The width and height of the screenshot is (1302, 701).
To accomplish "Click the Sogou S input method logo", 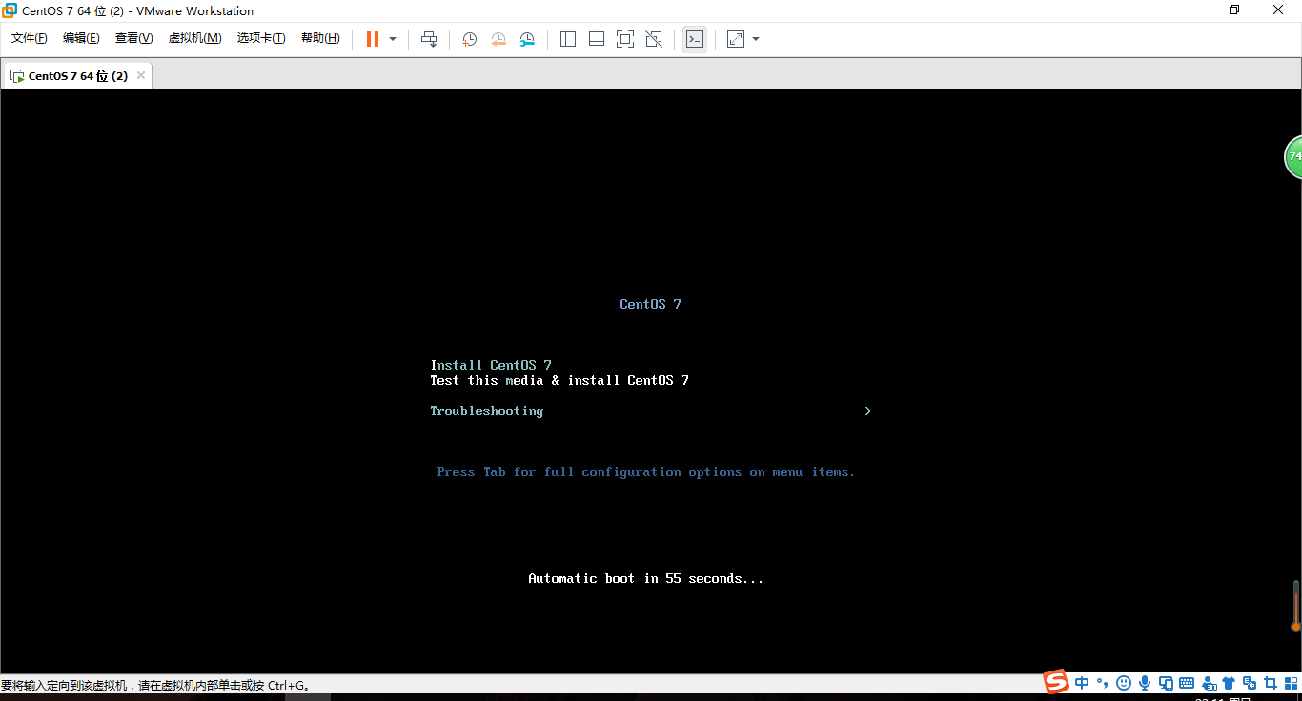I will (x=1056, y=683).
